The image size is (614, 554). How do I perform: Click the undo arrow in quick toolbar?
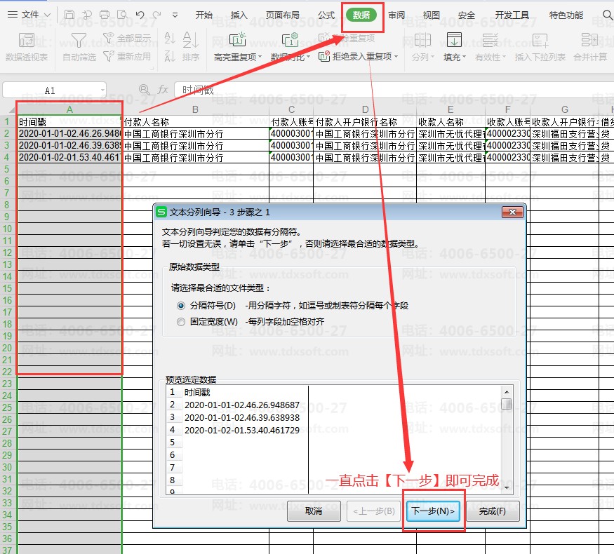coord(140,15)
